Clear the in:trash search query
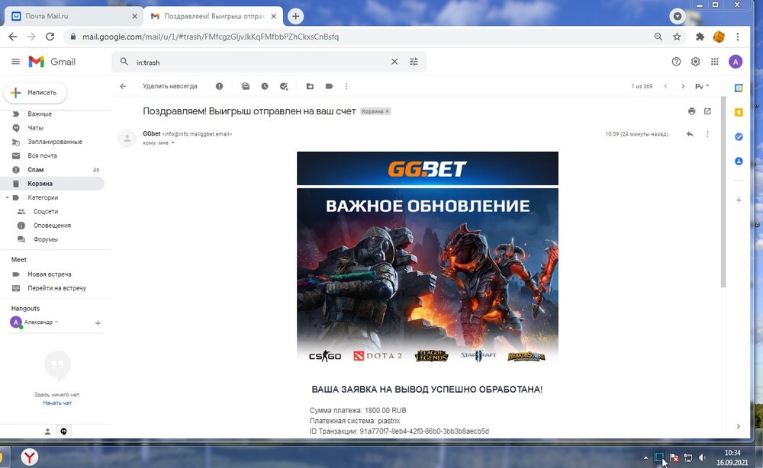This screenshot has width=763, height=468. point(394,62)
